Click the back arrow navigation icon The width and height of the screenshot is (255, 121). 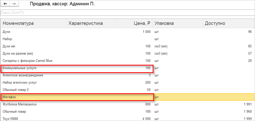pos(5,4)
